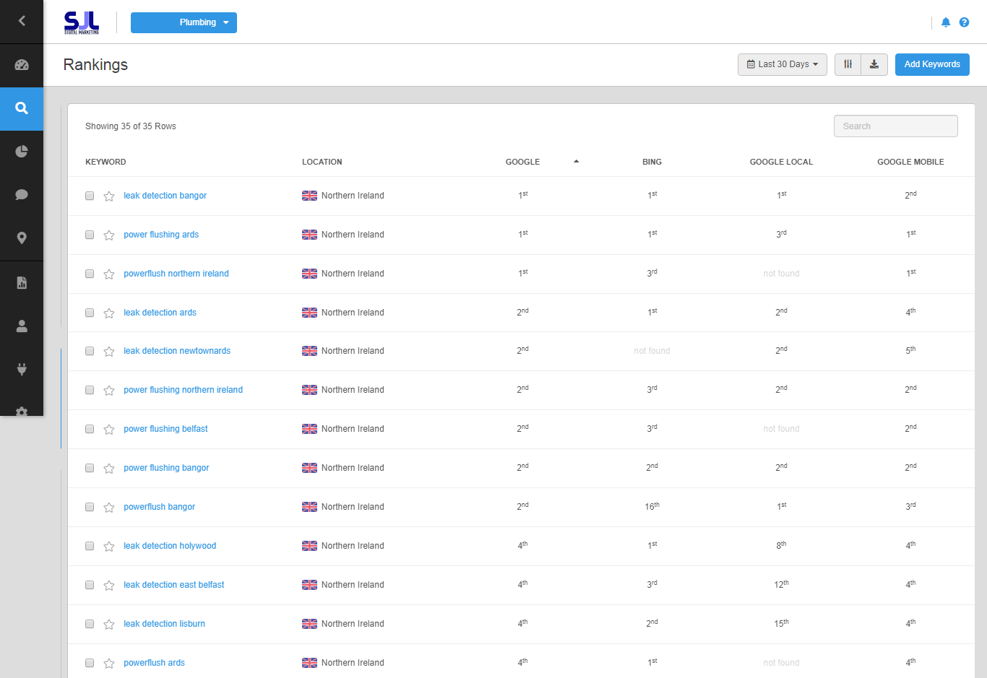Tick checkbox for powerflush ards
Image resolution: width=987 pixels, height=678 pixels.
(x=90, y=663)
